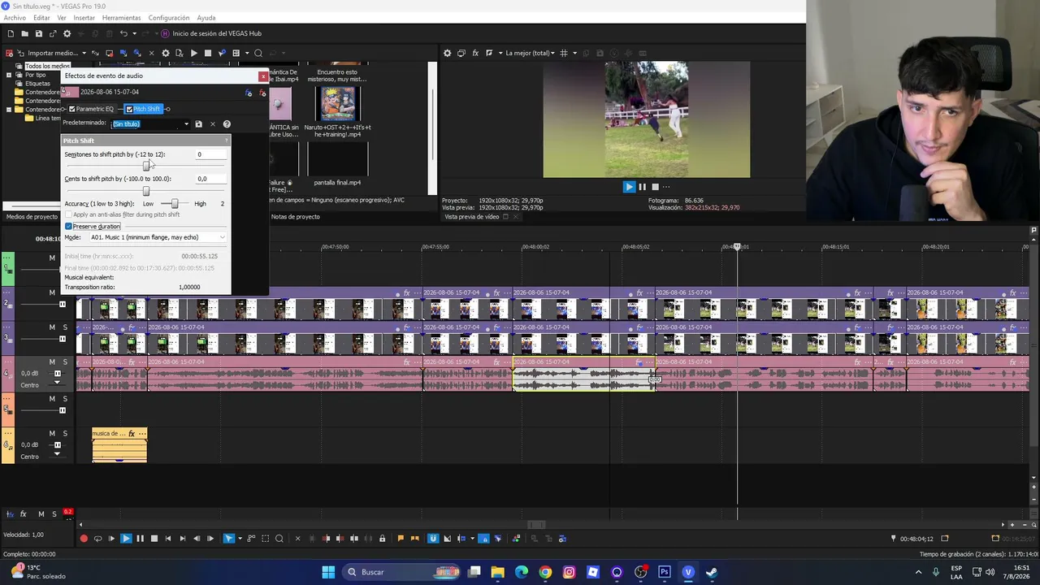1040x585 pixels.
Task: Pause the video preview
Action: pos(642,186)
